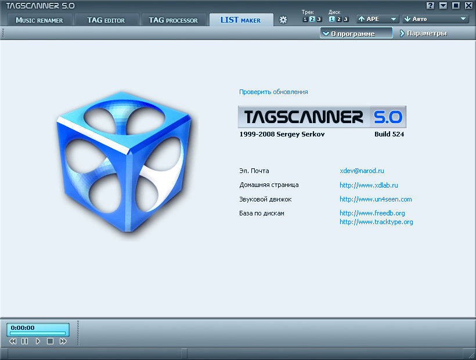Select track option 1 under Трек
The height and width of the screenshot is (360, 476).
point(305,19)
